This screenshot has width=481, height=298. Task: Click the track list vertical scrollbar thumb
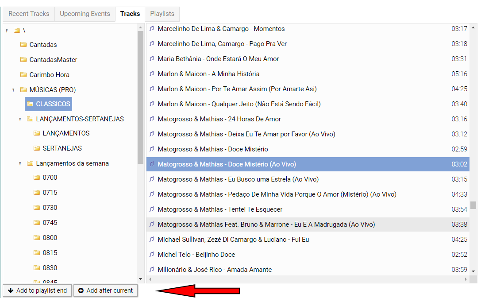pos(473,205)
